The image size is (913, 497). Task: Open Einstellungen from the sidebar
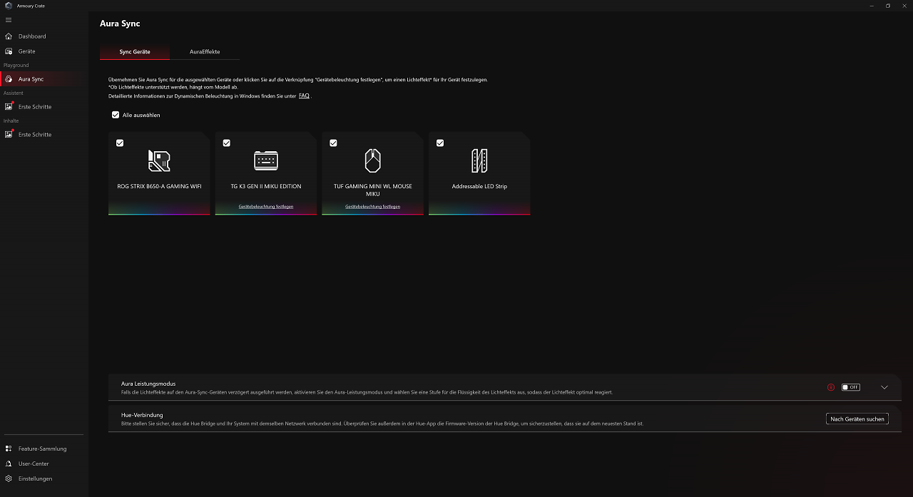(x=35, y=478)
